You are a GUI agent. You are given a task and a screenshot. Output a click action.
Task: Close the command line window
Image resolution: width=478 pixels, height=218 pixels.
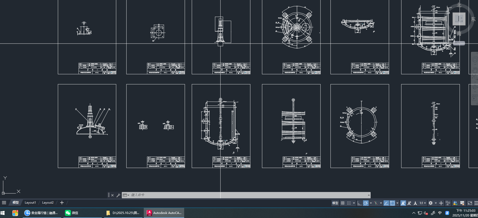tap(112, 195)
